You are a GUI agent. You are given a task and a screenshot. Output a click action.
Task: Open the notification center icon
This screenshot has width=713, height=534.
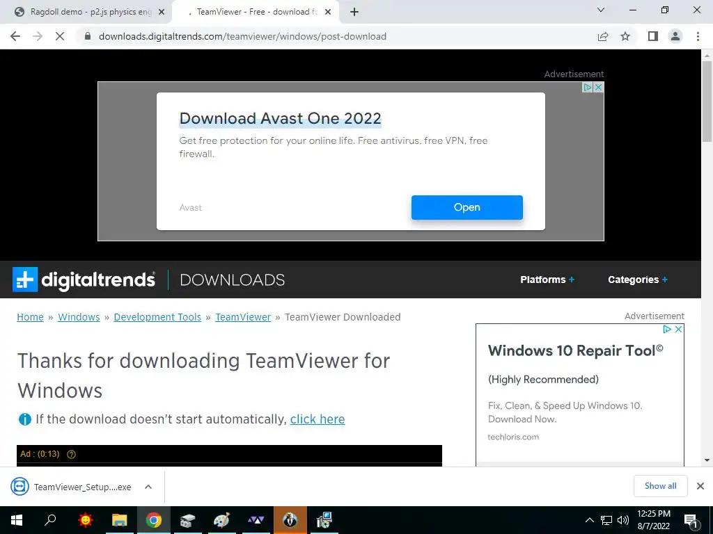(691, 521)
